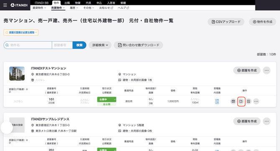Click the round floating button at left edge
Image resolution: width=280 pixels, height=151 pixels.
coord(7,128)
